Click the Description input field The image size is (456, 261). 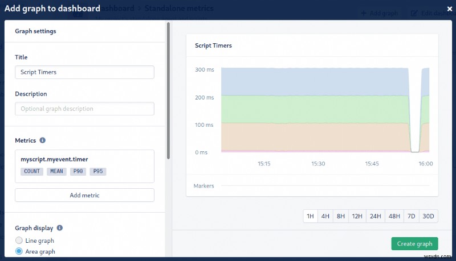click(84, 109)
